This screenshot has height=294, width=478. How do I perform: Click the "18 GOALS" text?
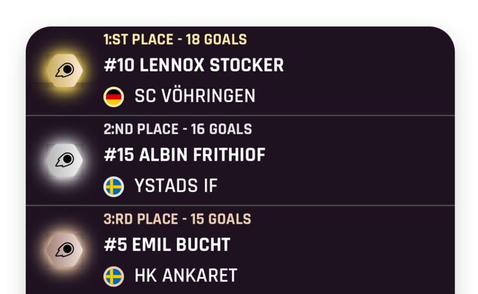click(216, 40)
